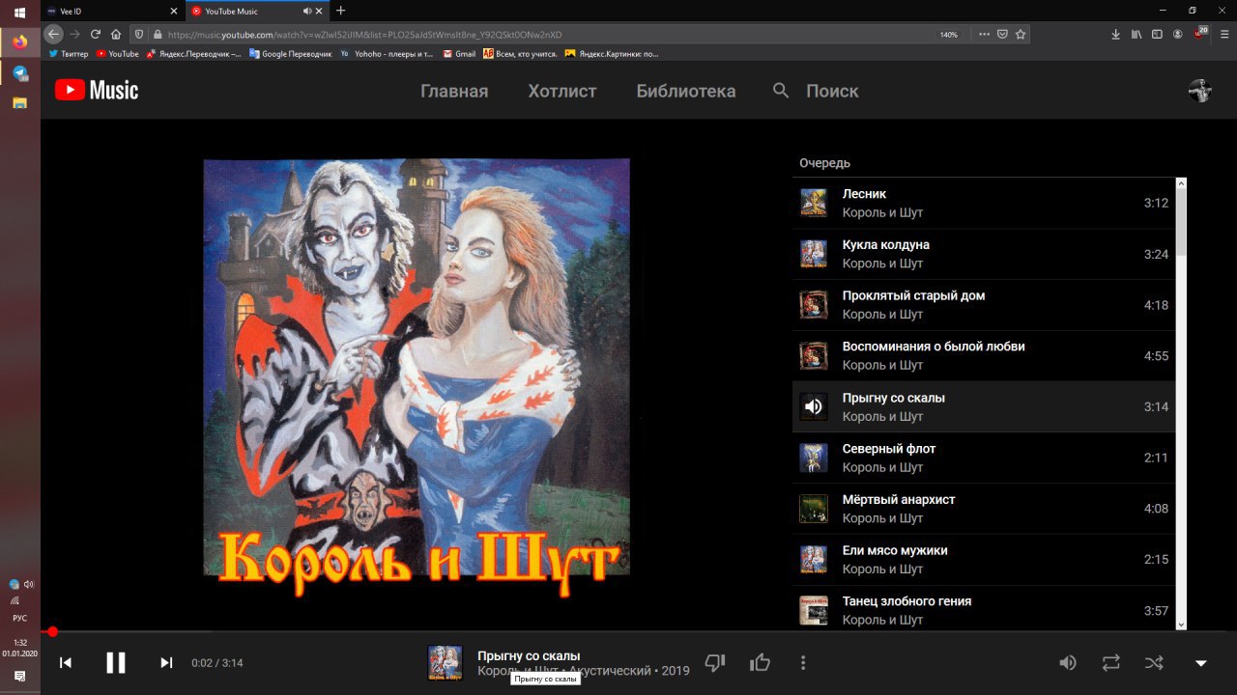Play Лесник from the queue
The width and height of the screenshot is (1237, 695).
click(x=984, y=203)
